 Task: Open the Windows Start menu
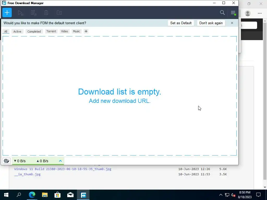coord(6,195)
